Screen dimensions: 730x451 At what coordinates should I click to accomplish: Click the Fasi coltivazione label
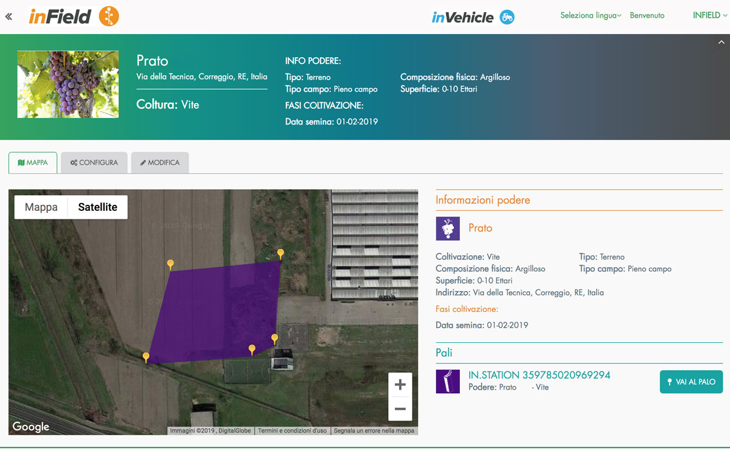pos(467,309)
